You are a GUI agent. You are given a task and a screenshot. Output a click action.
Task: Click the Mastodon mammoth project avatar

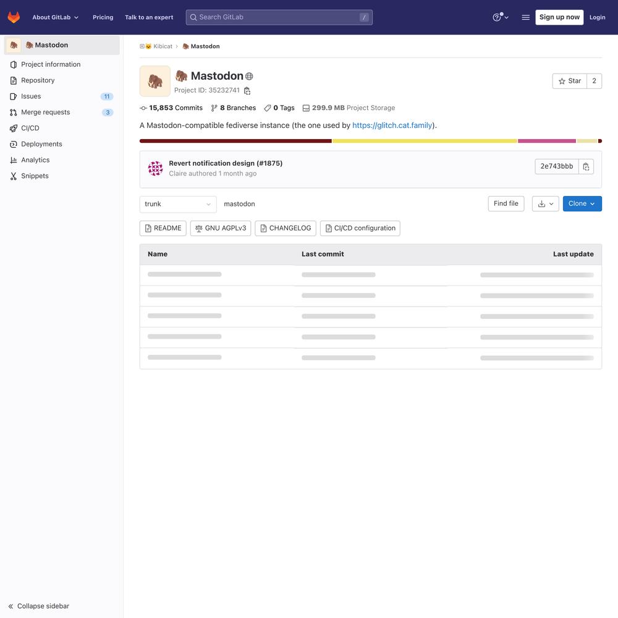155,81
